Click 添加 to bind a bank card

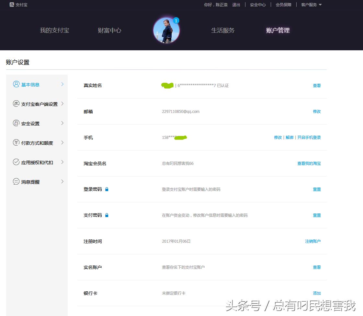pyautogui.click(x=316, y=293)
